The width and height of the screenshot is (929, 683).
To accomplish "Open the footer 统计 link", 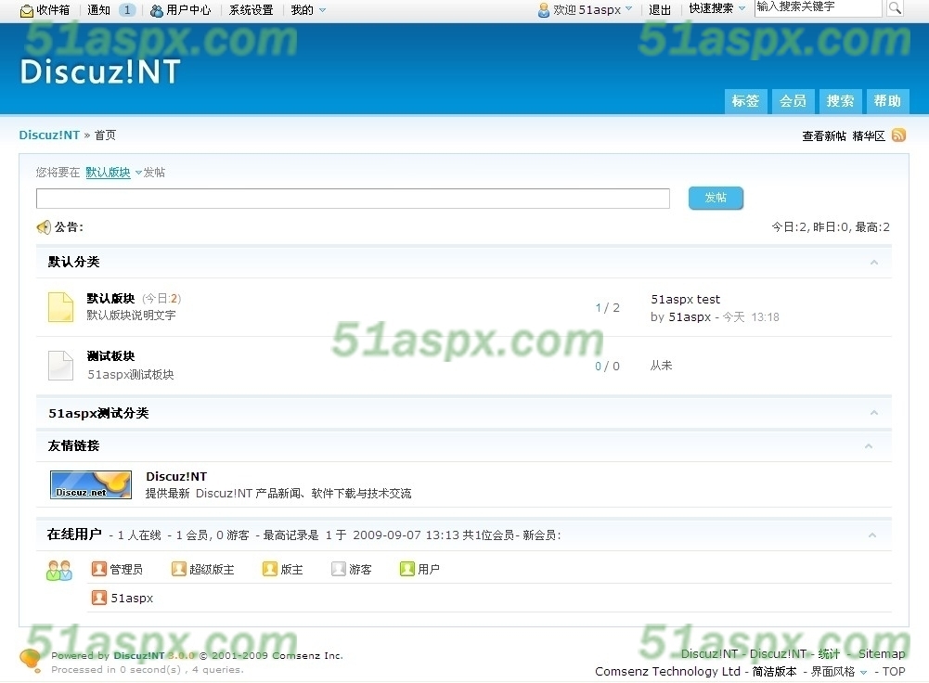I will click(829, 654).
